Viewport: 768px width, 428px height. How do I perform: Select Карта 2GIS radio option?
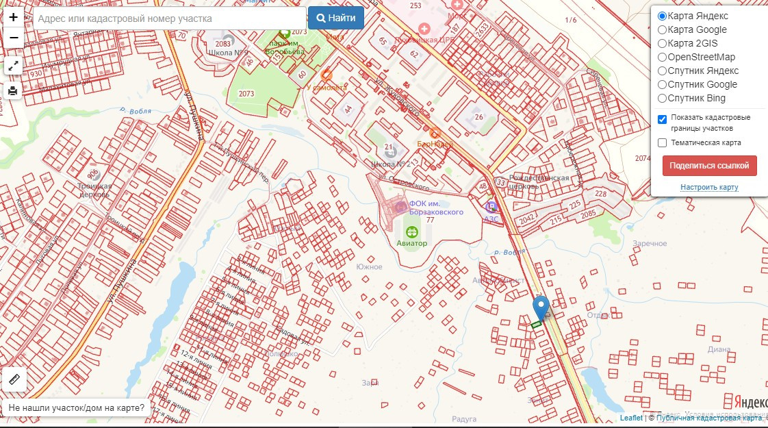click(x=662, y=44)
